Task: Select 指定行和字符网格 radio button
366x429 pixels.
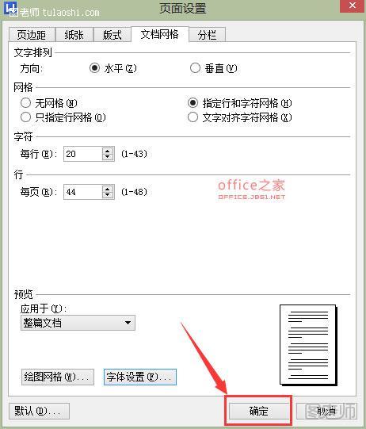Action: [193, 103]
